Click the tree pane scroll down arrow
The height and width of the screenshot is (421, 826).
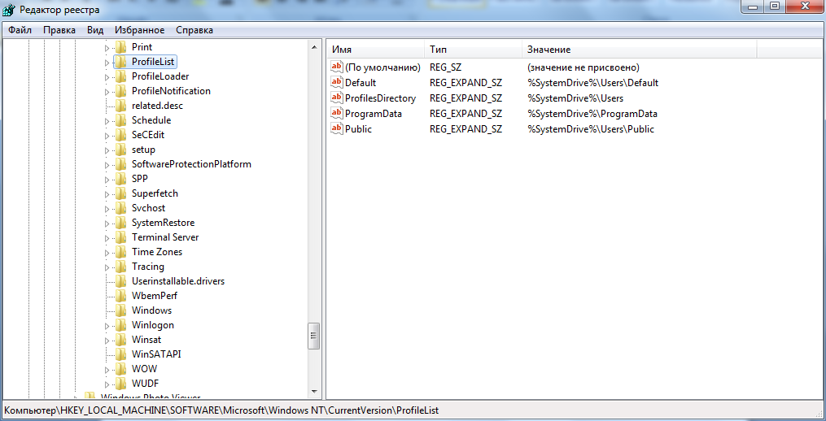(x=314, y=391)
